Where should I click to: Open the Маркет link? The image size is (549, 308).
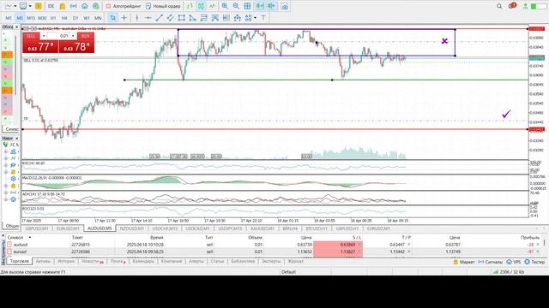[x=464, y=262]
